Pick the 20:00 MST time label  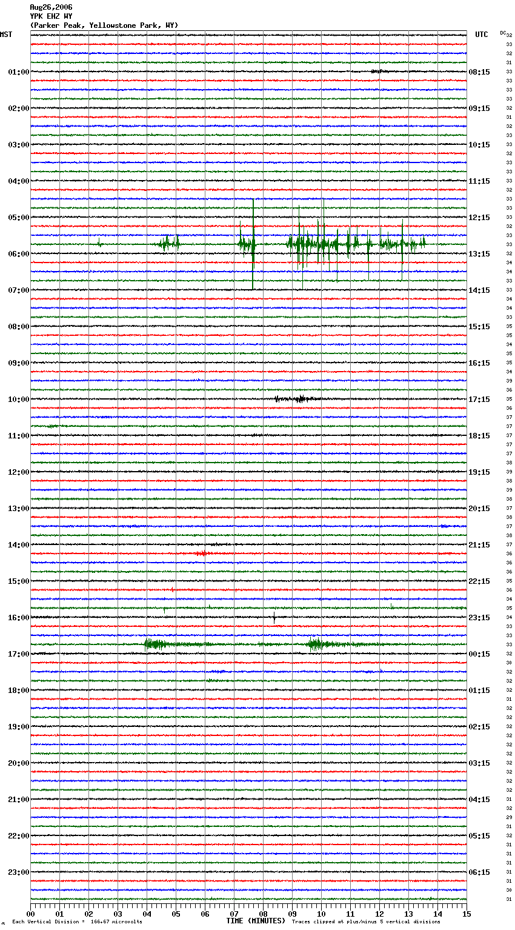tap(19, 763)
